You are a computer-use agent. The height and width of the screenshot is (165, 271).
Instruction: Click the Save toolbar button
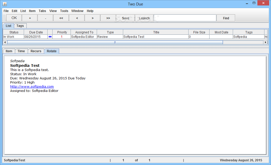coord(126,18)
